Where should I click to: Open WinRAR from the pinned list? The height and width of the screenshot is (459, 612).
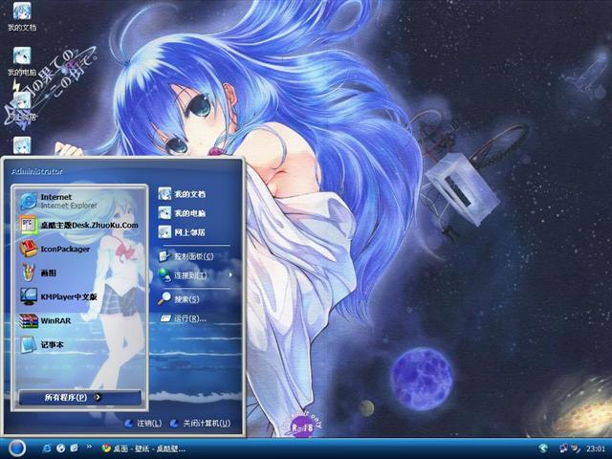pyautogui.click(x=55, y=320)
